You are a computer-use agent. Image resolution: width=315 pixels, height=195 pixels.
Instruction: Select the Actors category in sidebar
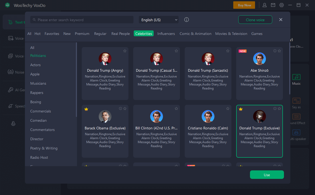pyautogui.click(x=35, y=65)
